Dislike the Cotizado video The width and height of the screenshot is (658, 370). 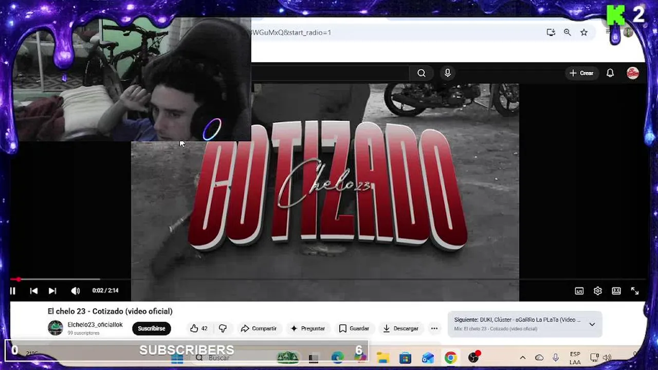tap(223, 328)
